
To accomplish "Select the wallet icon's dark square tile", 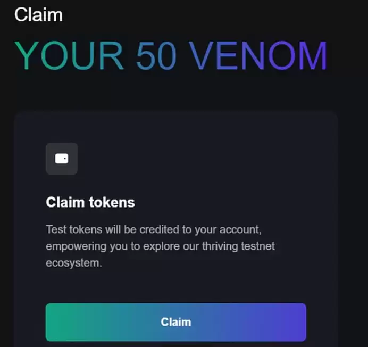I will pos(62,159).
